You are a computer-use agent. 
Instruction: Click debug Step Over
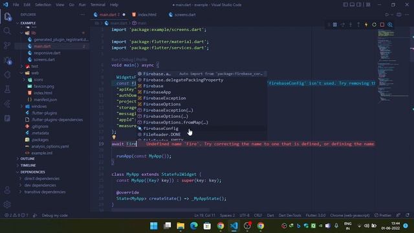[343, 25]
